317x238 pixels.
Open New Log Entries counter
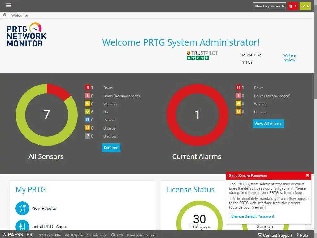[270, 6]
